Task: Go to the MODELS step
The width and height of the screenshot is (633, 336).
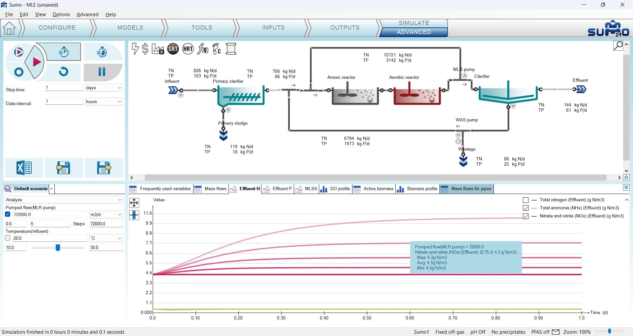Action: coord(130,28)
